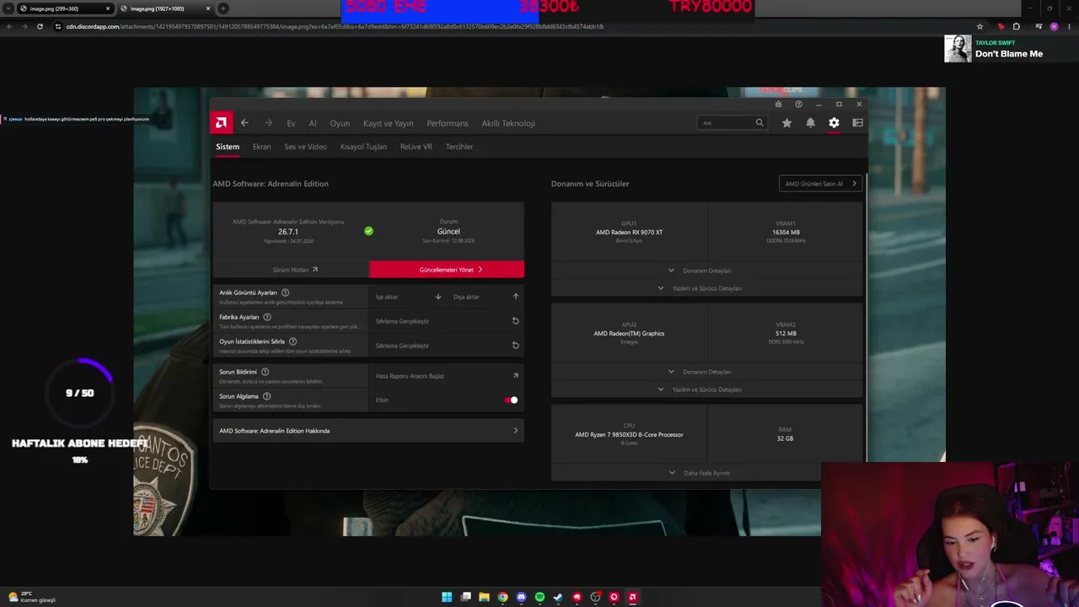The image size is (1079, 607).
Task: Open the Oyun menu
Action: click(x=340, y=123)
